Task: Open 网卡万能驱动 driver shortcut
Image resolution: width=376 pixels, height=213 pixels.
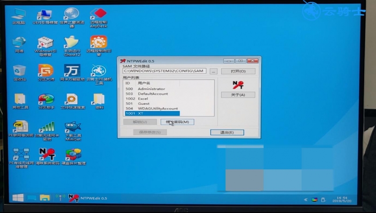Action: [x=72, y=72]
